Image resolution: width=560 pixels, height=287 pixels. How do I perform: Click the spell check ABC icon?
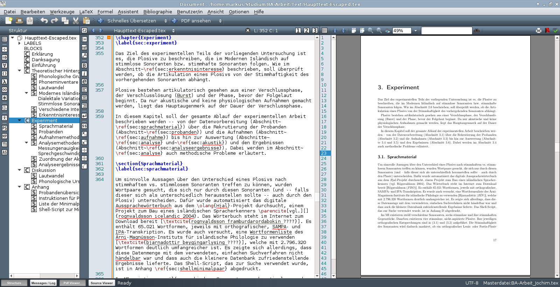555,31
